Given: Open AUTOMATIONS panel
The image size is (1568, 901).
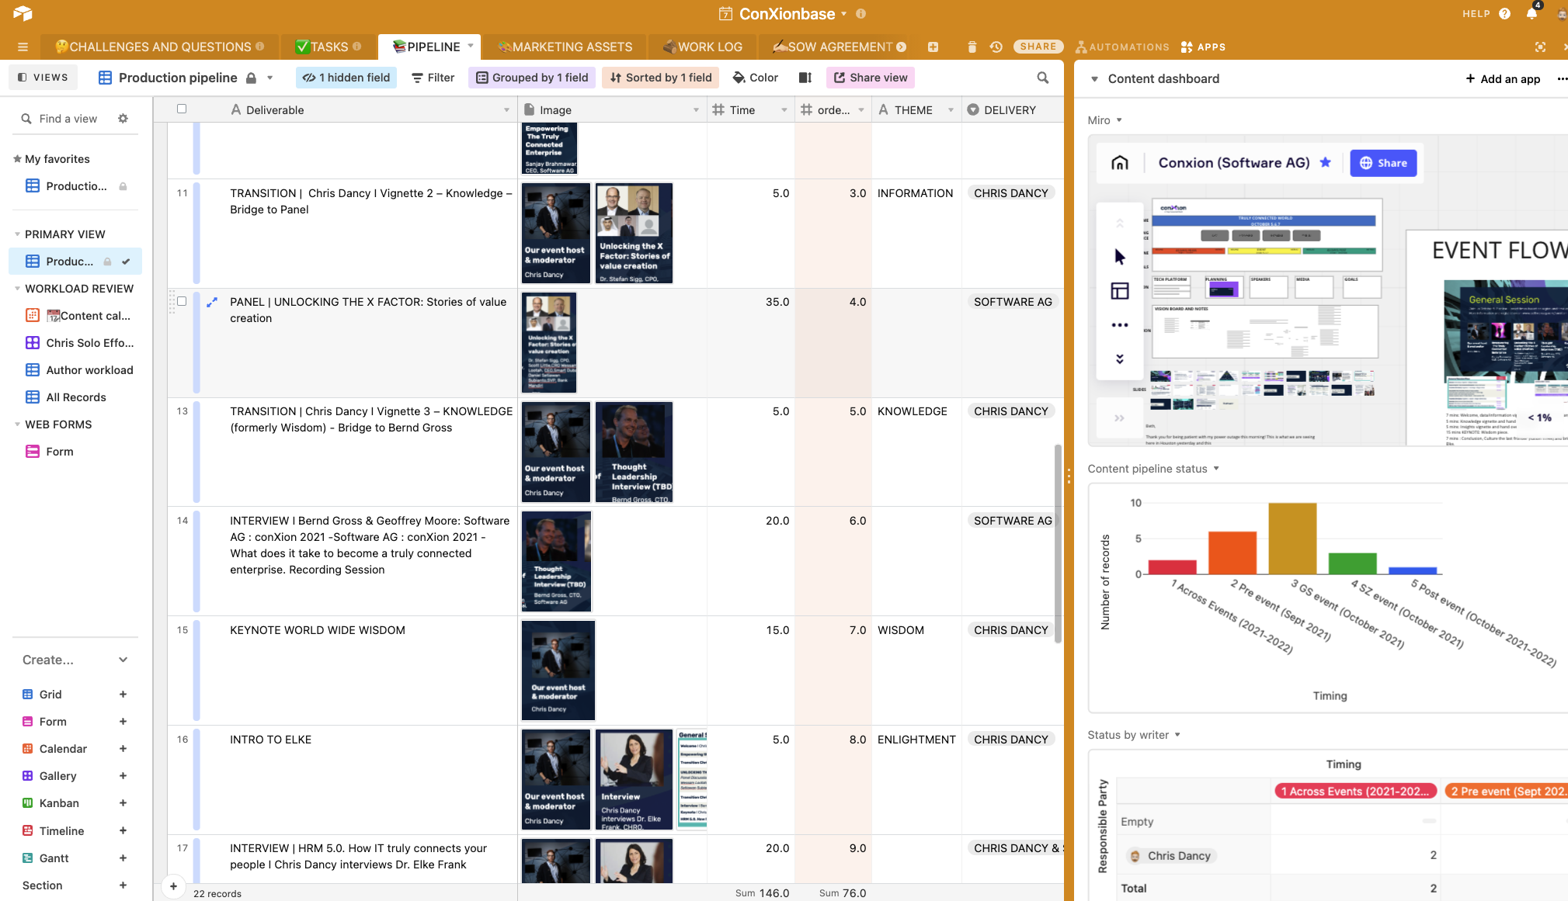Looking at the screenshot, I should (x=1122, y=47).
